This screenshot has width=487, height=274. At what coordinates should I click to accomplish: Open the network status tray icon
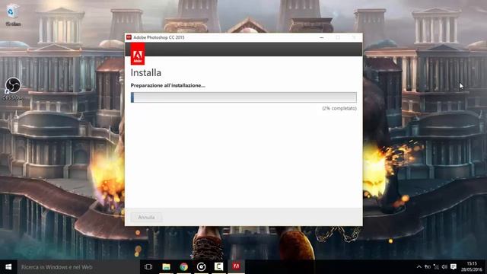coord(436,267)
